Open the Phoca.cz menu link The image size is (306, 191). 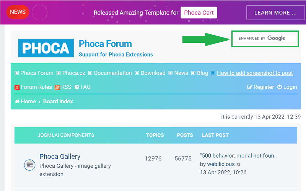[x=74, y=73]
